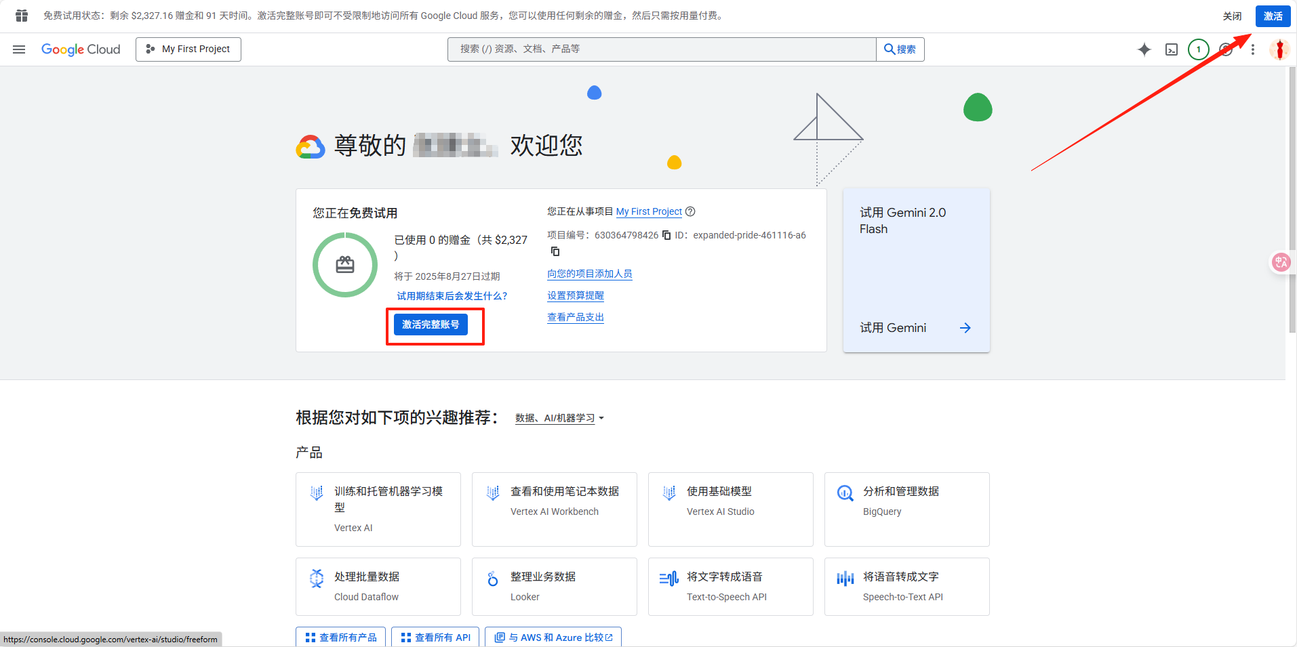The height and width of the screenshot is (647, 1297).
Task: Open Vertex AI training models card
Action: (378, 509)
